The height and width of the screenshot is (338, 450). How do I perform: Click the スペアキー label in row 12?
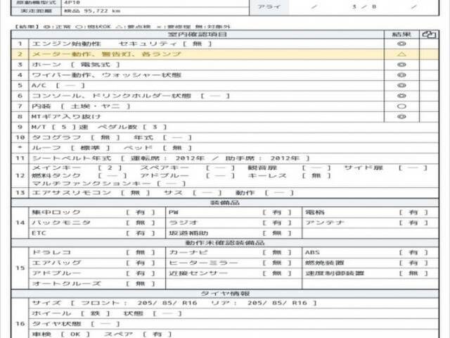pos(165,168)
